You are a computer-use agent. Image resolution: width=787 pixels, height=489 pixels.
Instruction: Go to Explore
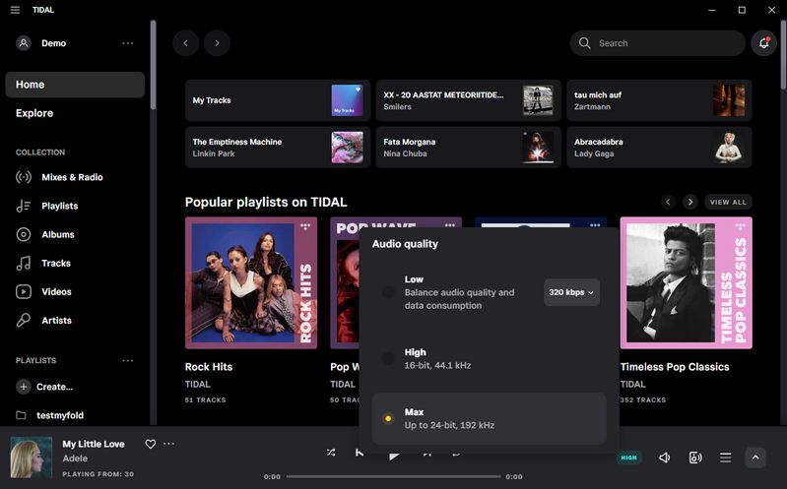(34, 113)
